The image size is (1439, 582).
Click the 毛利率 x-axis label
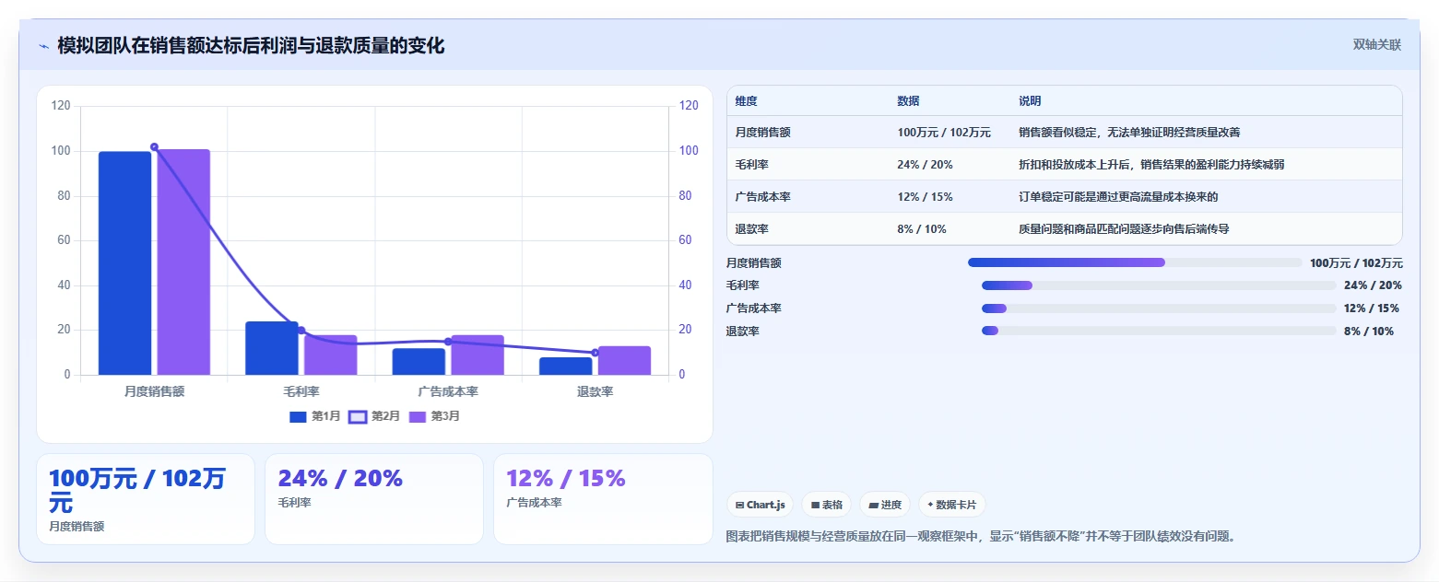point(301,391)
